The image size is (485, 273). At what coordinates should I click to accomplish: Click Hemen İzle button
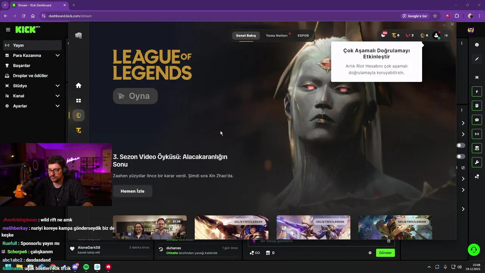(133, 191)
